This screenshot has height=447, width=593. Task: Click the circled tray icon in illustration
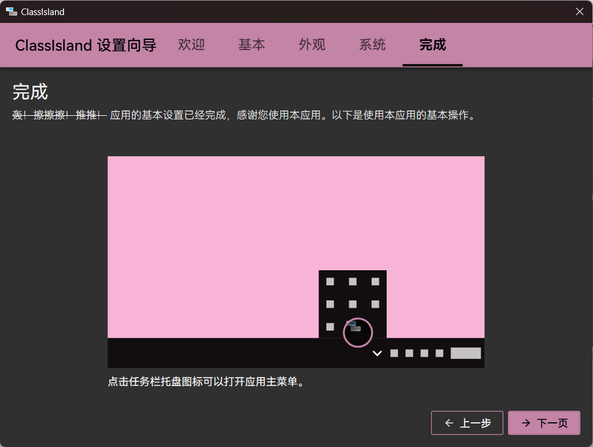pyautogui.click(x=358, y=332)
